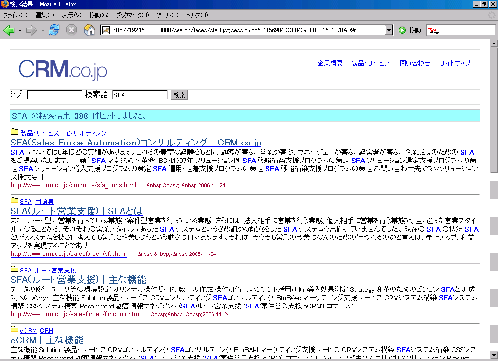
Task: Reload the page with the refresh icon
Action: pos(53,30)
